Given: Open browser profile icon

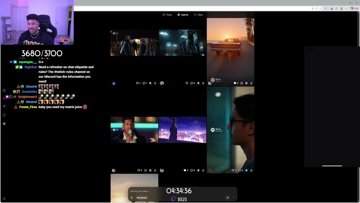Looking at the screenshot, I should click(342, 8).
